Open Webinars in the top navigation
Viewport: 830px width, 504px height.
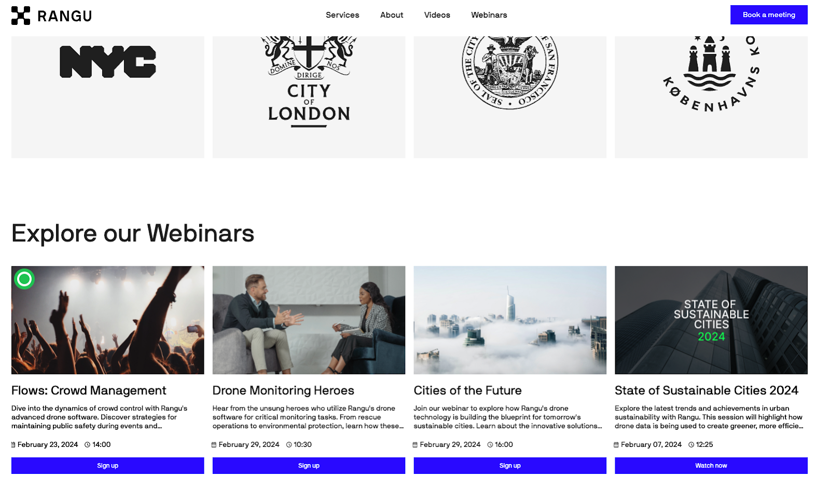[489, 15]
